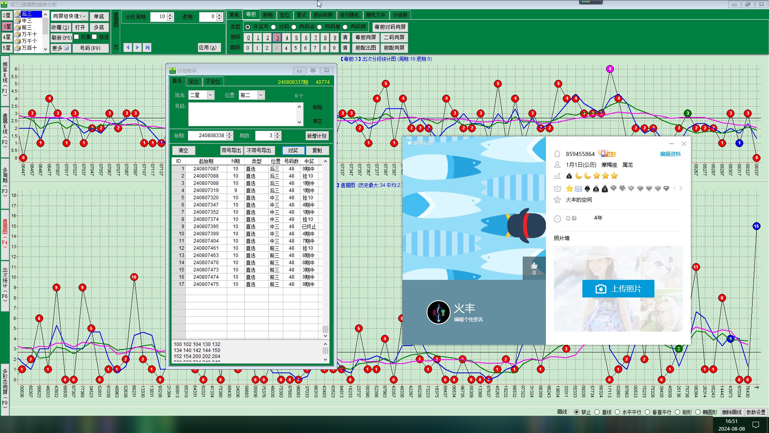Click the 前三 folder icon in the list
This screenshot has height=433, width=769.
pos(18,28)
